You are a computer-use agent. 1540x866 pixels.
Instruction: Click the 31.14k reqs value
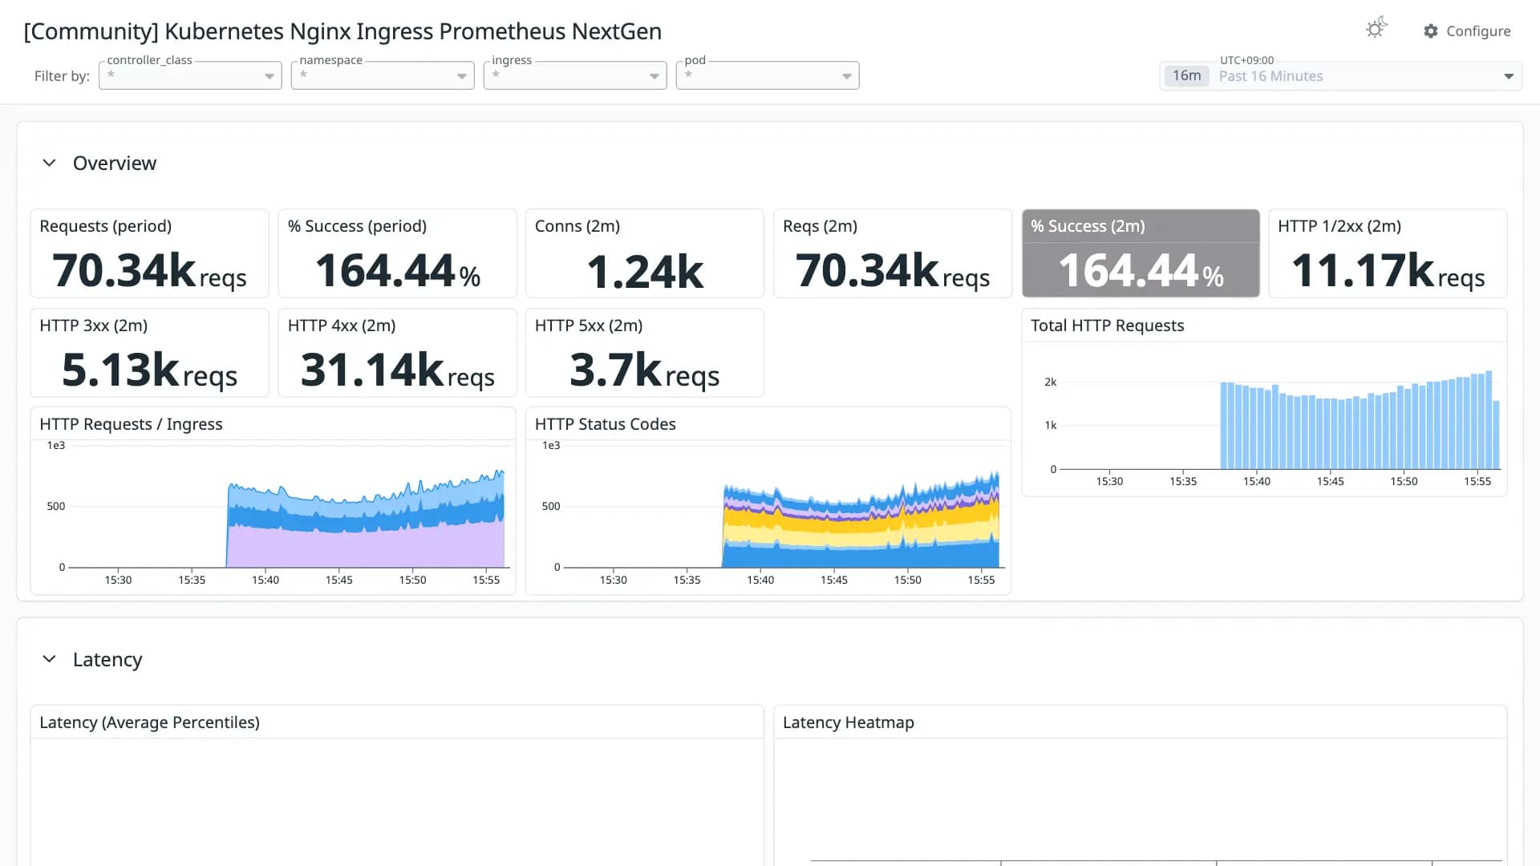click(398, 370)
